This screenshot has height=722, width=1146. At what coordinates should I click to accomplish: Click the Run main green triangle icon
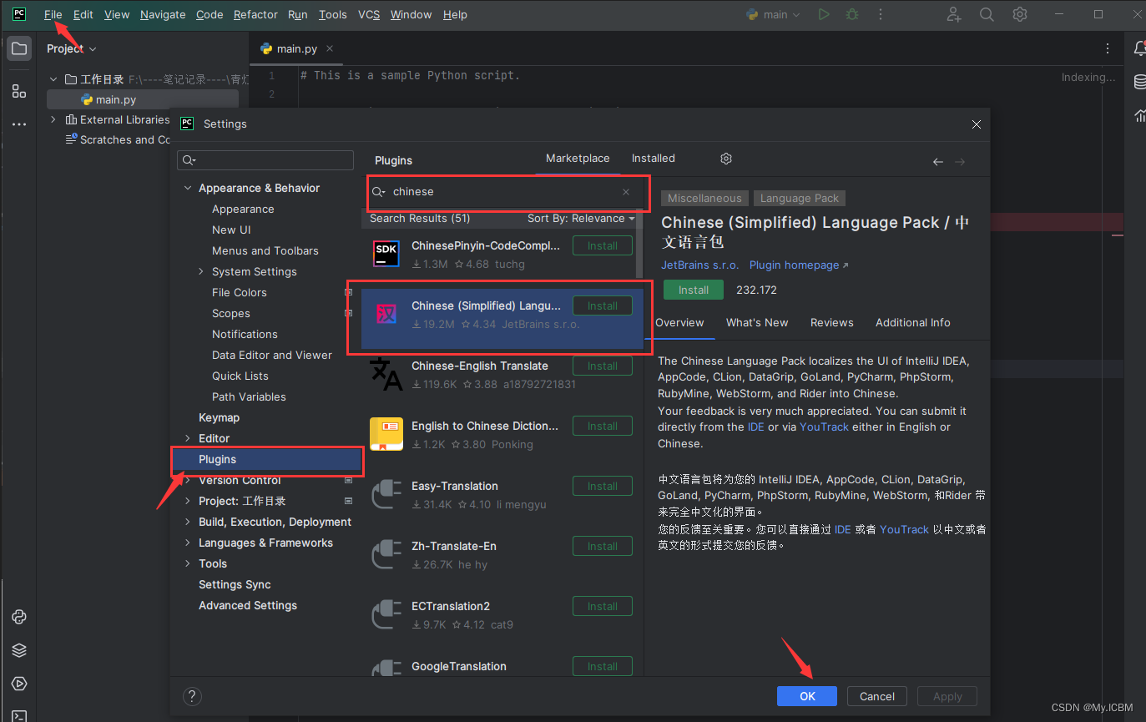tap(824, 14)
